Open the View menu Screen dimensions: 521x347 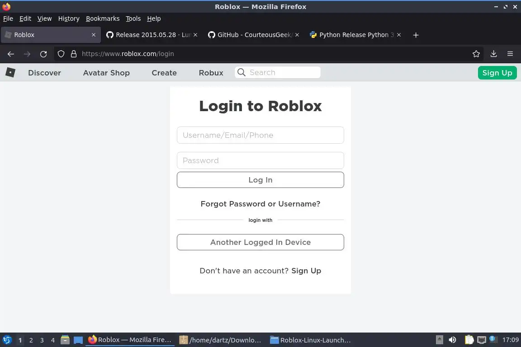(44, 19)
